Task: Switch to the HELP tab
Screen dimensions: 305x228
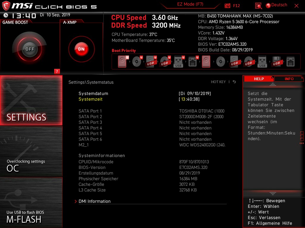Action: click(x=259, y=79)
